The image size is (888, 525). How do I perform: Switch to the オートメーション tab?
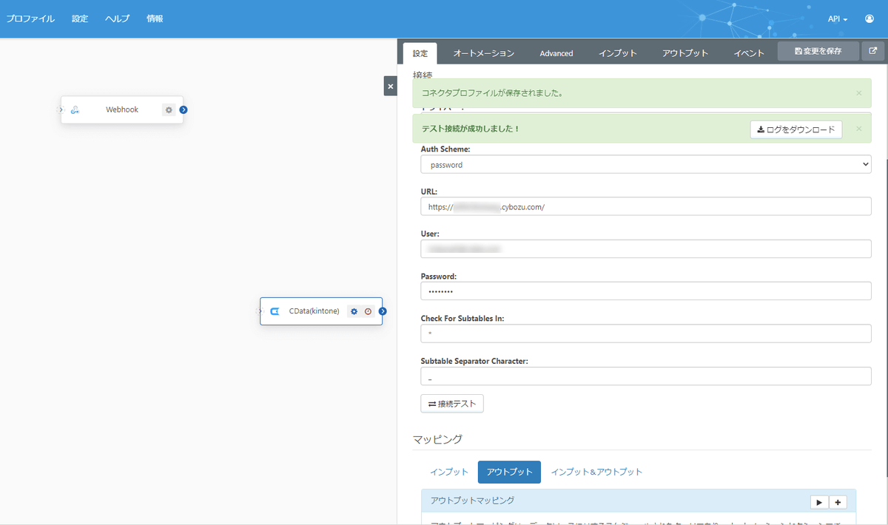coord(484,53)
